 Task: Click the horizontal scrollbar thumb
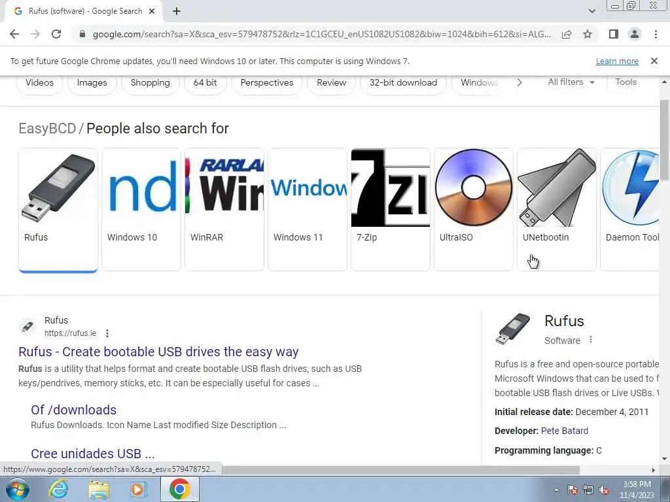[x=401, y=470]
